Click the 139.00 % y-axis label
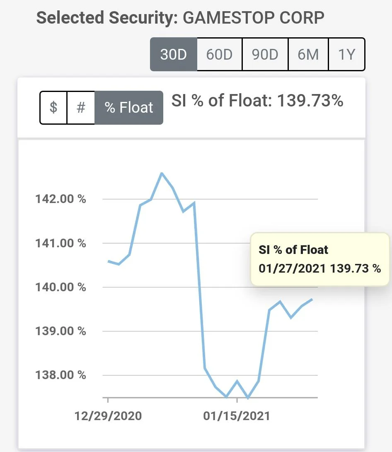 click(61, 331)
